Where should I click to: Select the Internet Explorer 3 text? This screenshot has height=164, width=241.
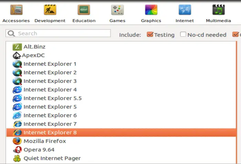click(50, 81)
